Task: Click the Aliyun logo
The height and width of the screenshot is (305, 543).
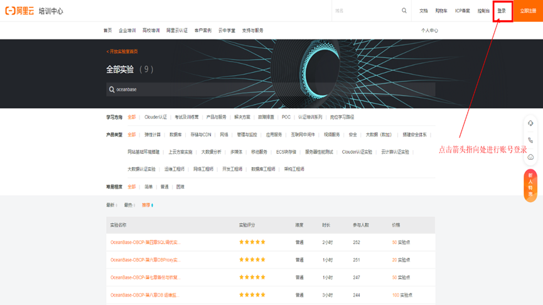Action: pos(19,11)
